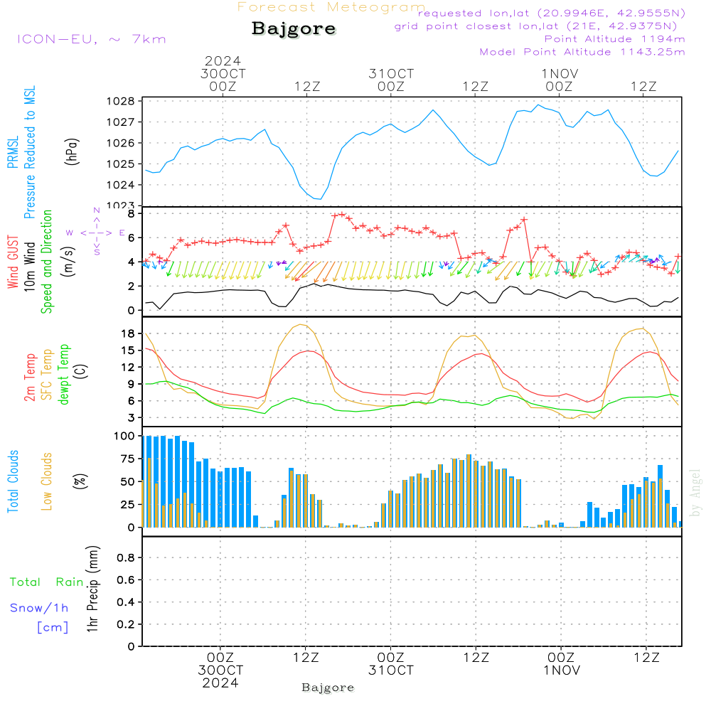This screenshot has height=711, width=711.
Task: Click '1NOV' on the bottom time axis
Action: coord(562,670)
